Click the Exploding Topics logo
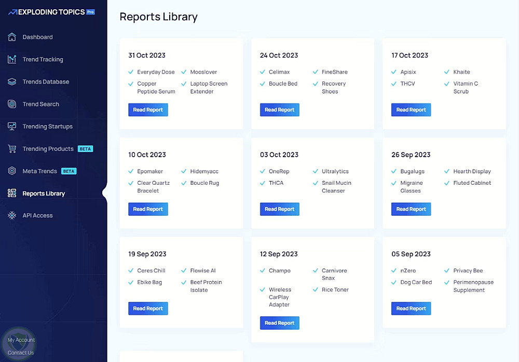The height and width of the screenshot is (362, 519). pyautogui.click(x=51, y=12)
